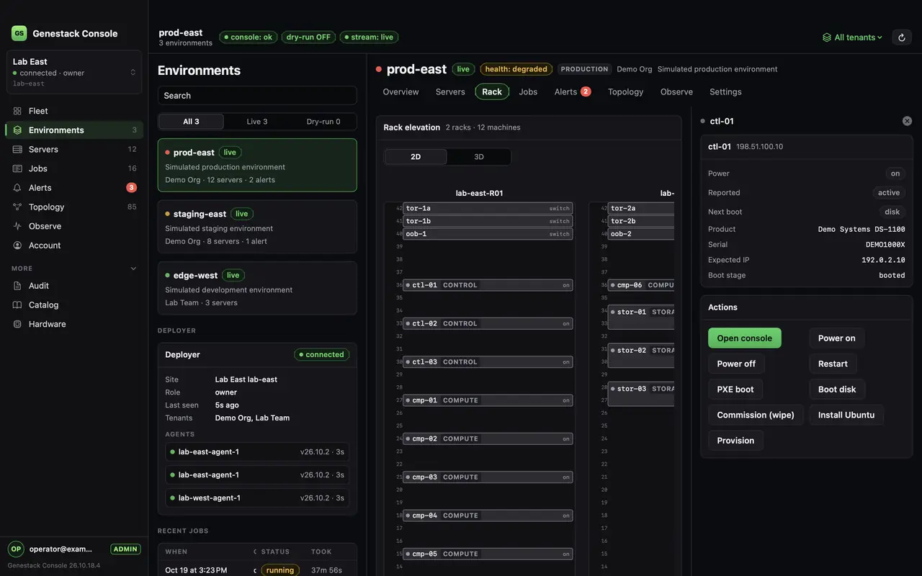
Task: Select the Rack tab
Action: (x=492, y=91)
